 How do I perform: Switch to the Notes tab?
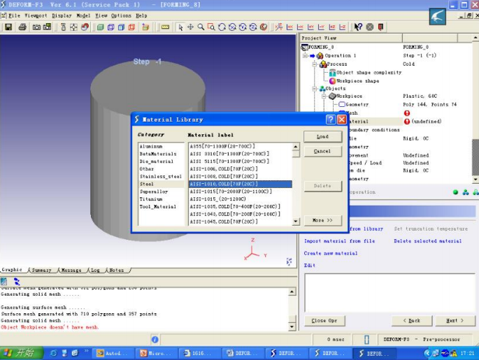click(116, 271)
